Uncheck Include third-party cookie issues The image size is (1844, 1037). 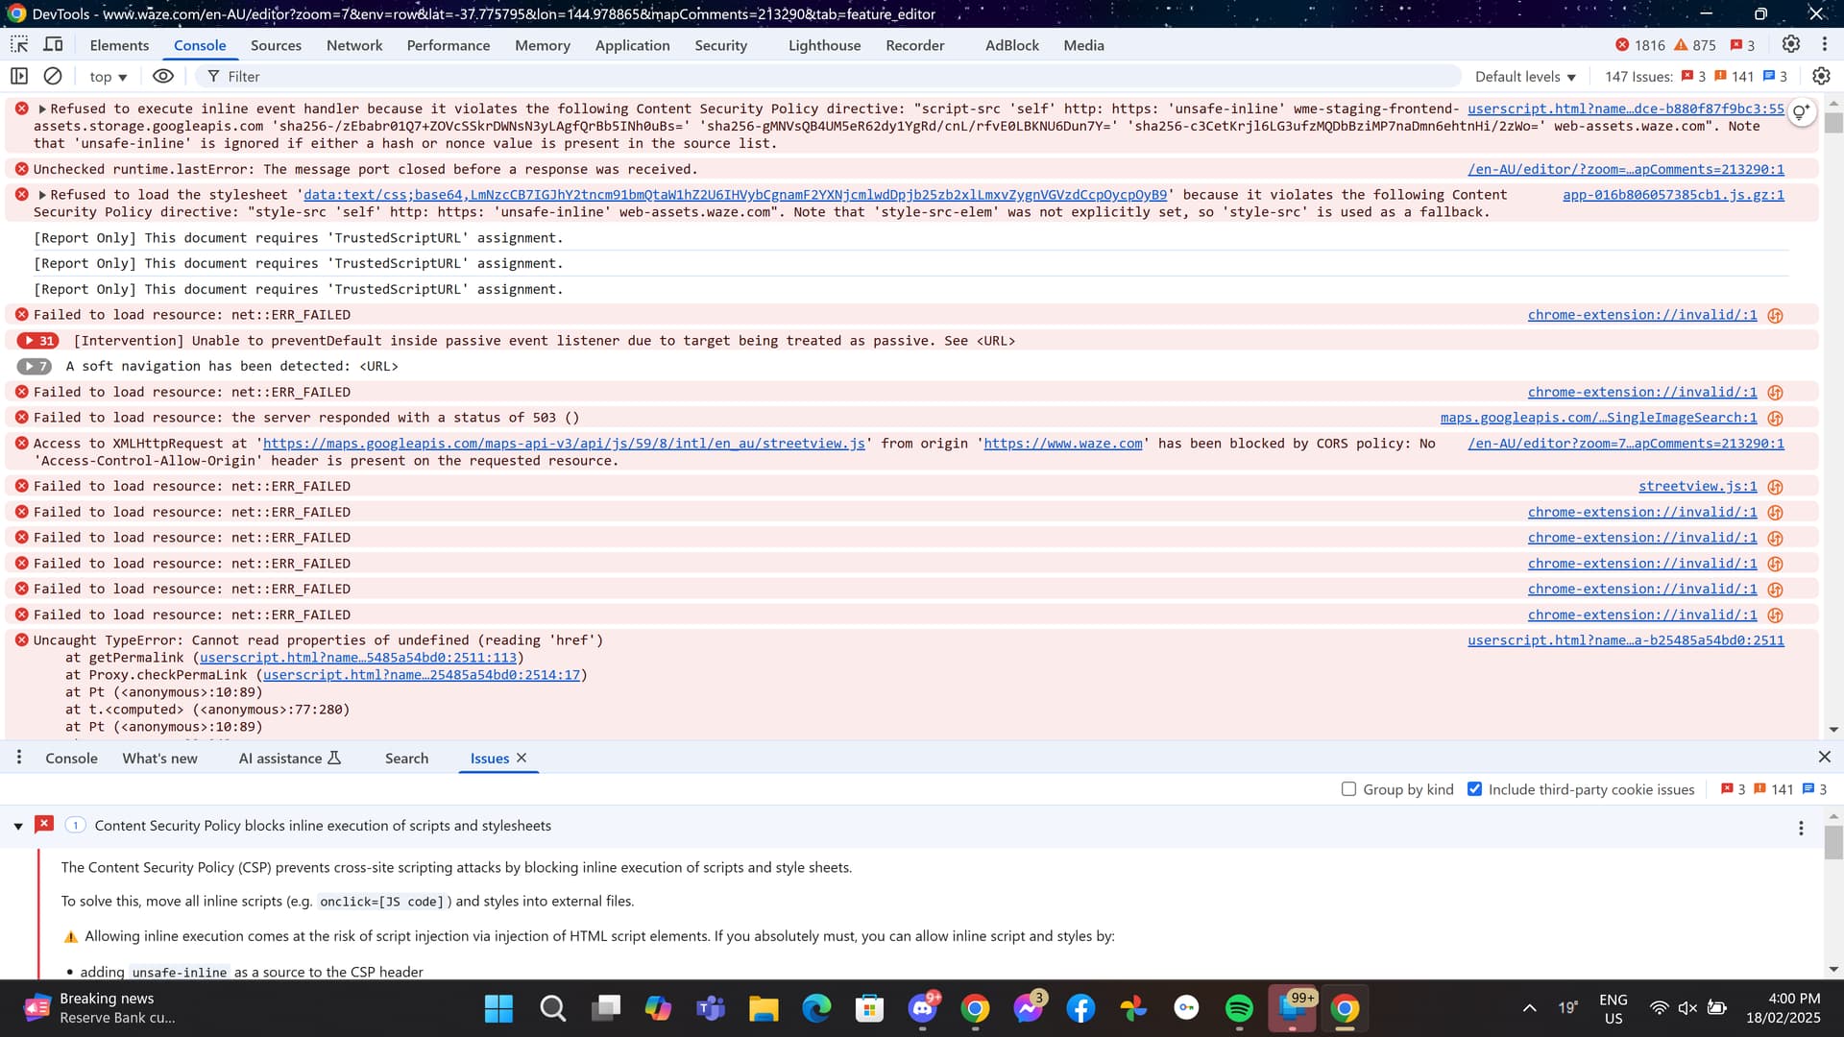1474,789
